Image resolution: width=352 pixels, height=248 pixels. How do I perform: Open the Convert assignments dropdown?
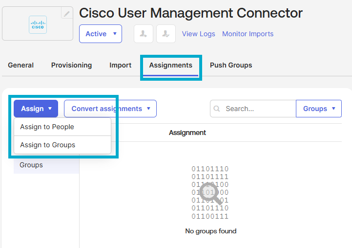pos(110,109)
